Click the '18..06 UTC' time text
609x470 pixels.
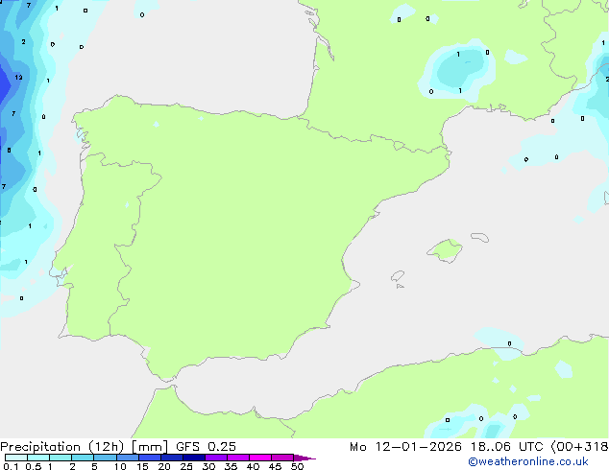coord(506,447)
